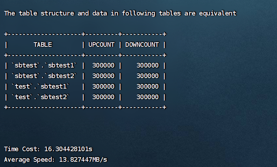Click UPCOUNT value in `sbtest`.`sbtest1` row
The width and height of the screenshot is (277, 167).
[103, 65]
